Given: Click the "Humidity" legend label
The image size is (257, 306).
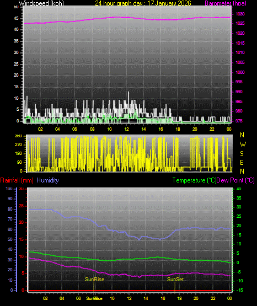Looking at the screenshot, I should [x=47, y=180].
